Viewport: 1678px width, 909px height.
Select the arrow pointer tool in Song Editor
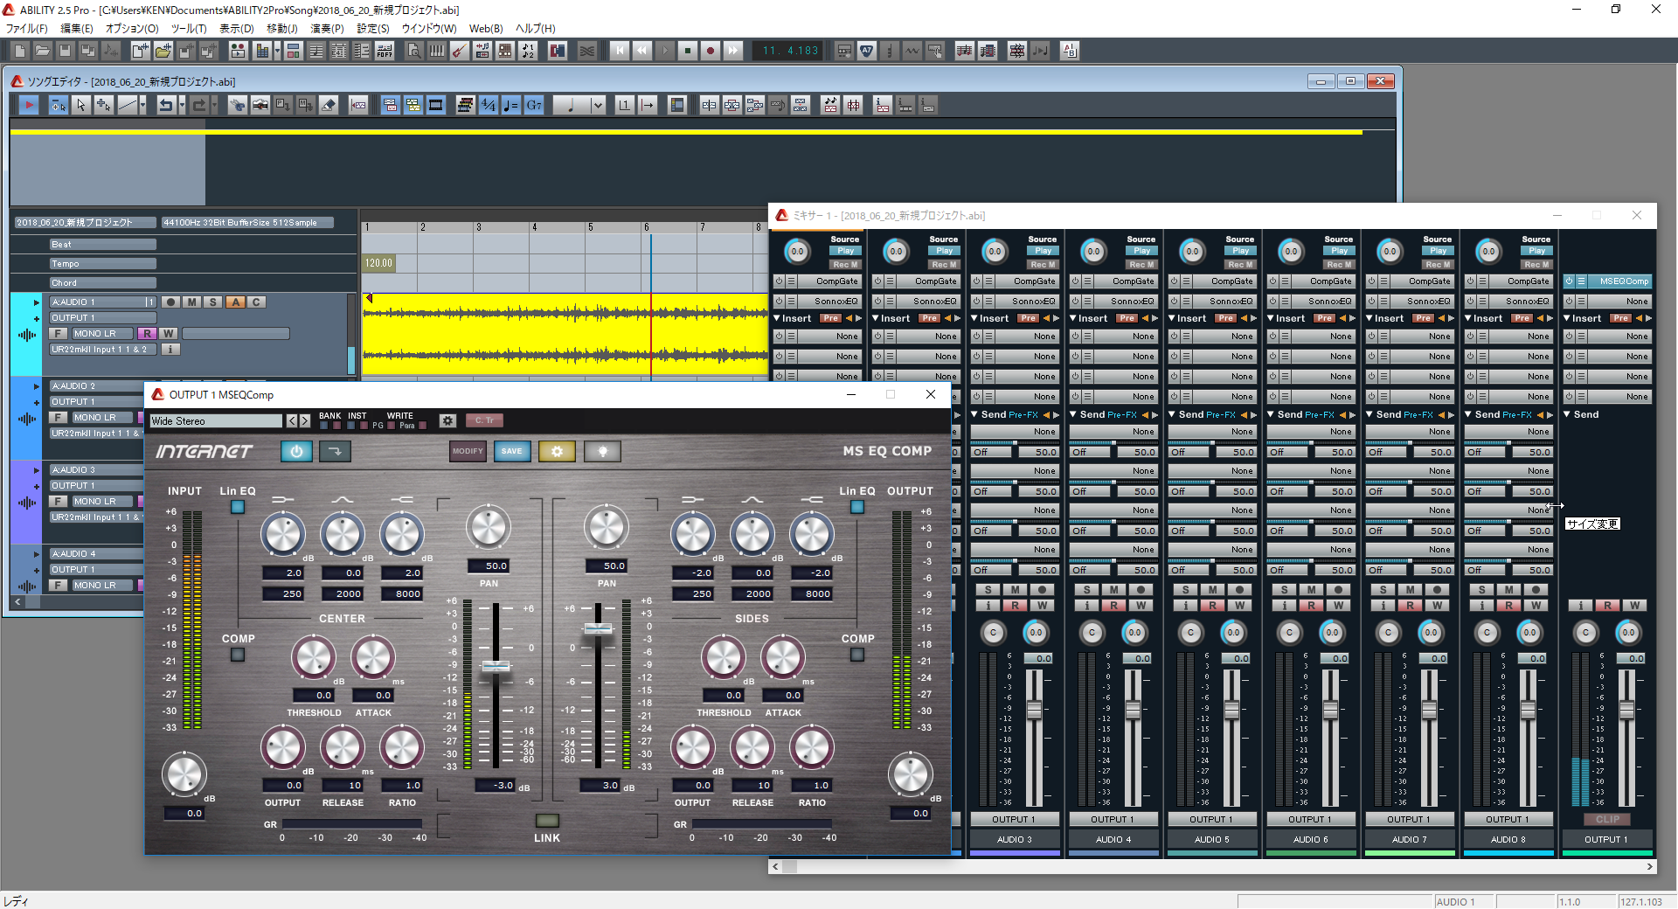coord(80,105)
